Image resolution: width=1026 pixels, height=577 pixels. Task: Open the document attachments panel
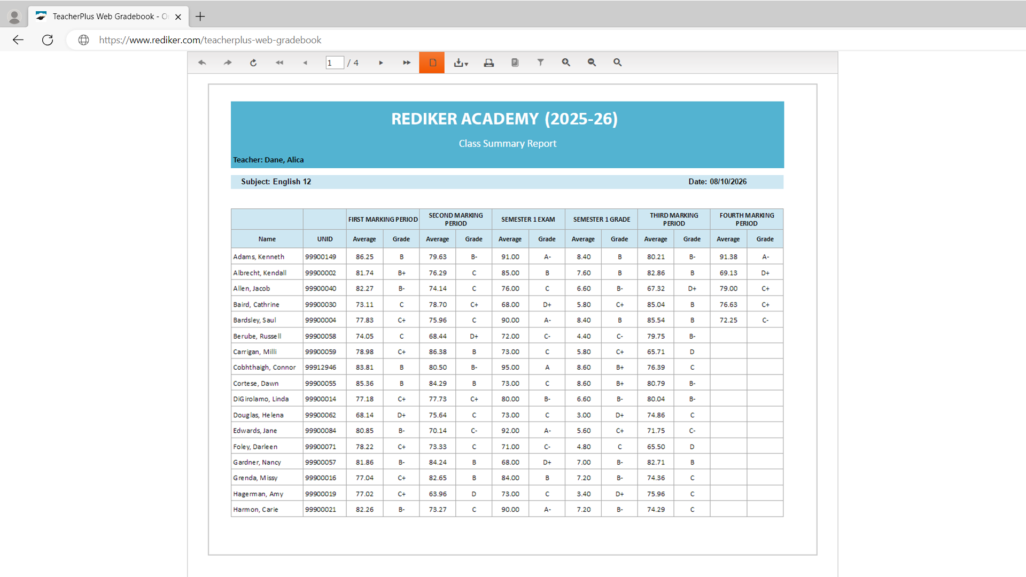515,63
